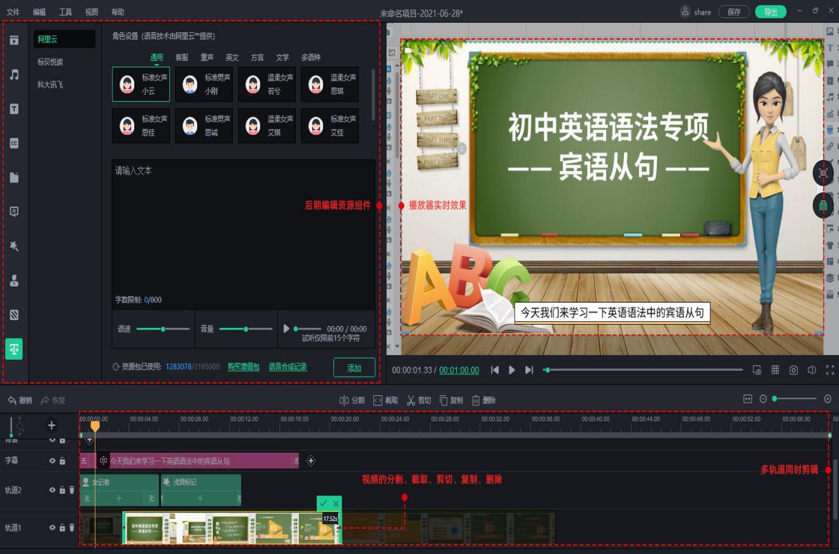Confirm the clip trim with green checkmark
This screenshot has height=554, width=839.
coord(323,504)
